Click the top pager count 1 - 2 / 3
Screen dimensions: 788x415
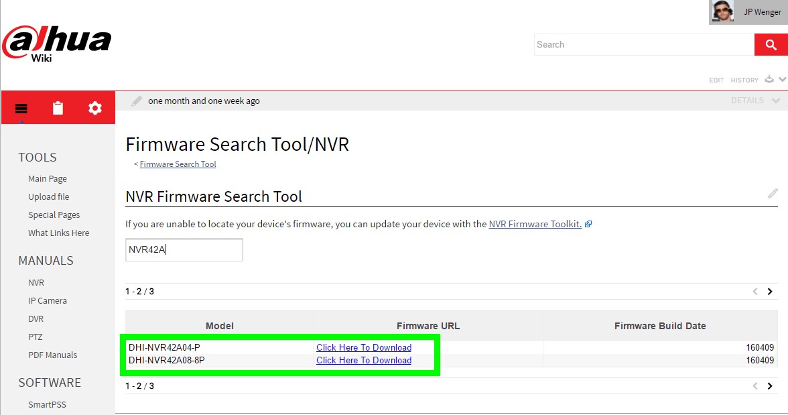[x=139, y=292]
